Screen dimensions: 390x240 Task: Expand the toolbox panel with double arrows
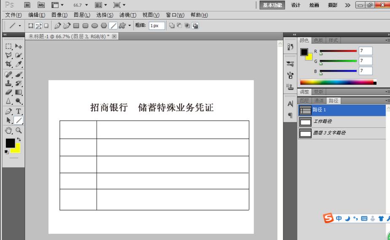[5, 35]
